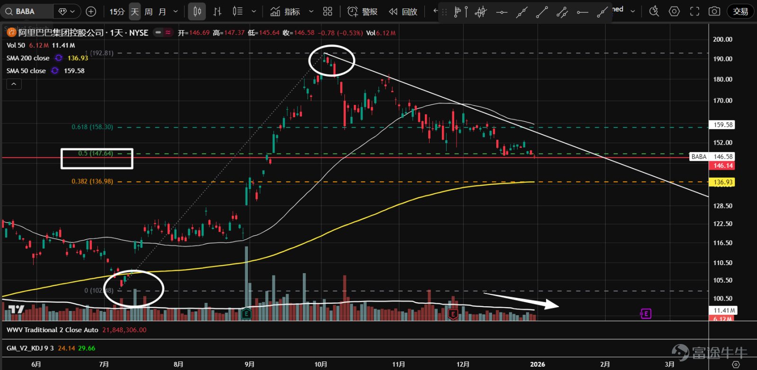Open chart settings hexagon icon
Image resolution: width=757 pixels, height=370 pixels.
pos(674,11)
